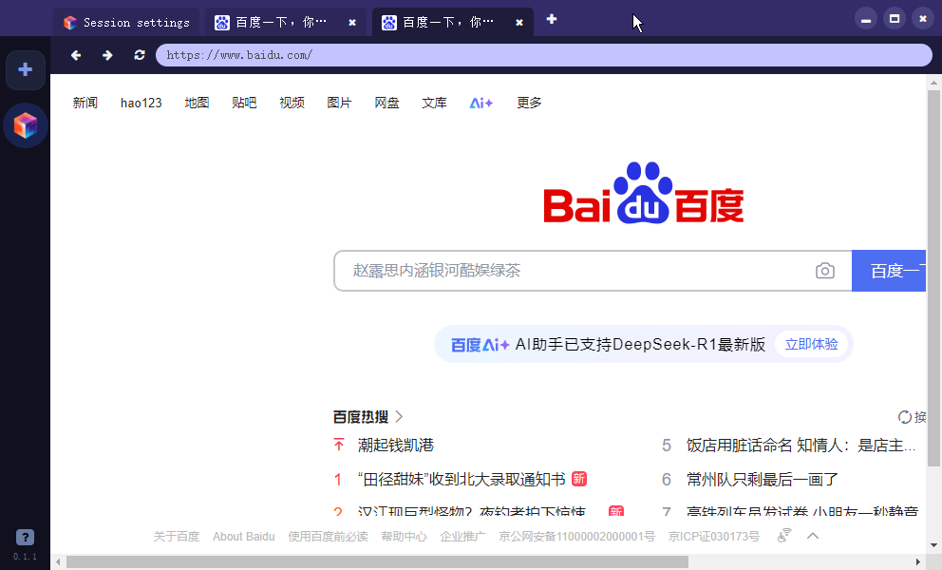Open 网盘 navigation link
Screen dimensions: 942x570
tap(386, 103)
